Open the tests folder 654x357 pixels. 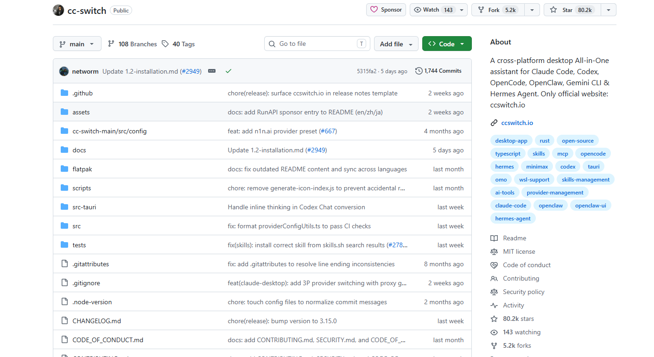coord(79,245)
